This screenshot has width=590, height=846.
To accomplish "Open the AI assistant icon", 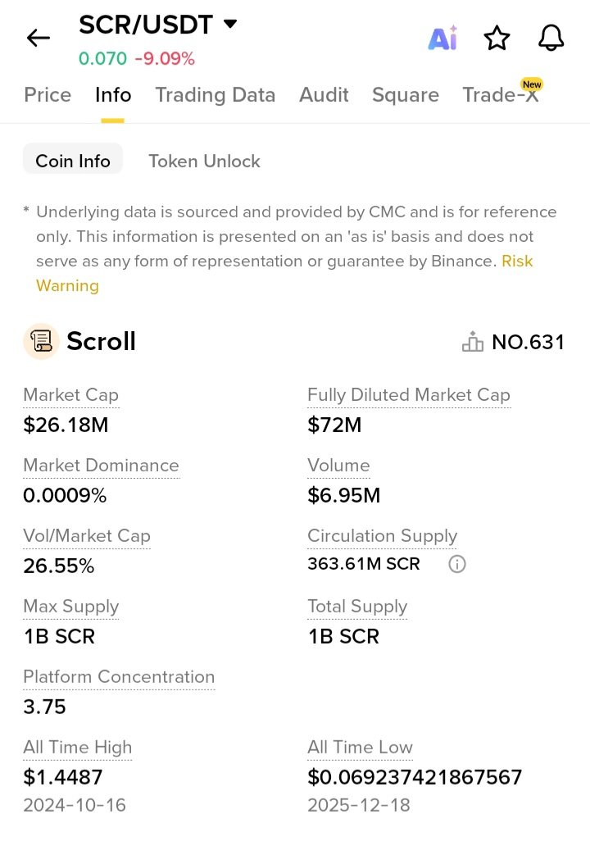I will 442,38.
